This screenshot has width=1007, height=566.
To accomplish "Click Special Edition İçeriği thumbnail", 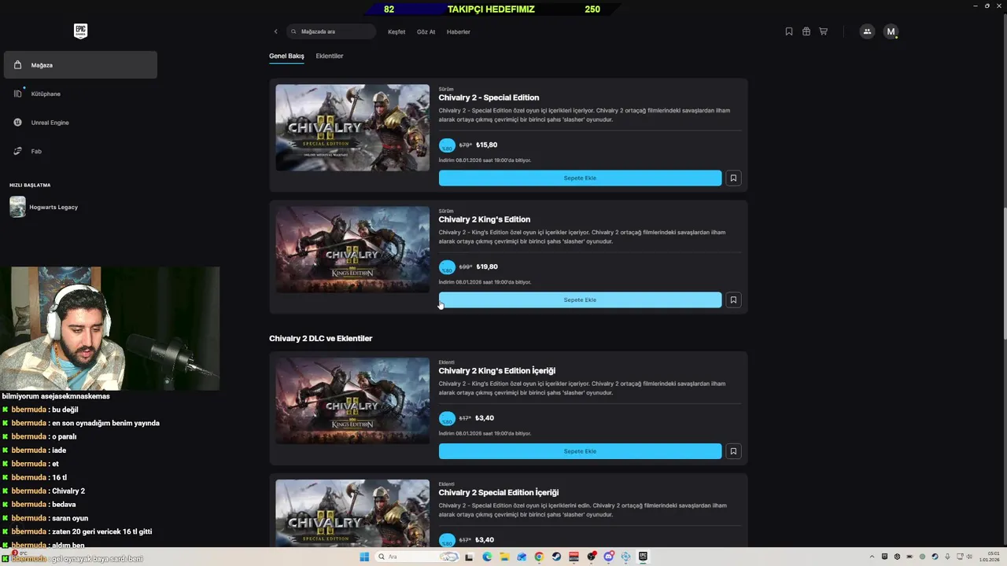I will (352, 513).
